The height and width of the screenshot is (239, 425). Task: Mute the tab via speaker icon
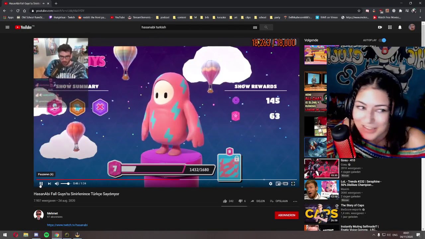pyautogui.click(x=43, y=3)
